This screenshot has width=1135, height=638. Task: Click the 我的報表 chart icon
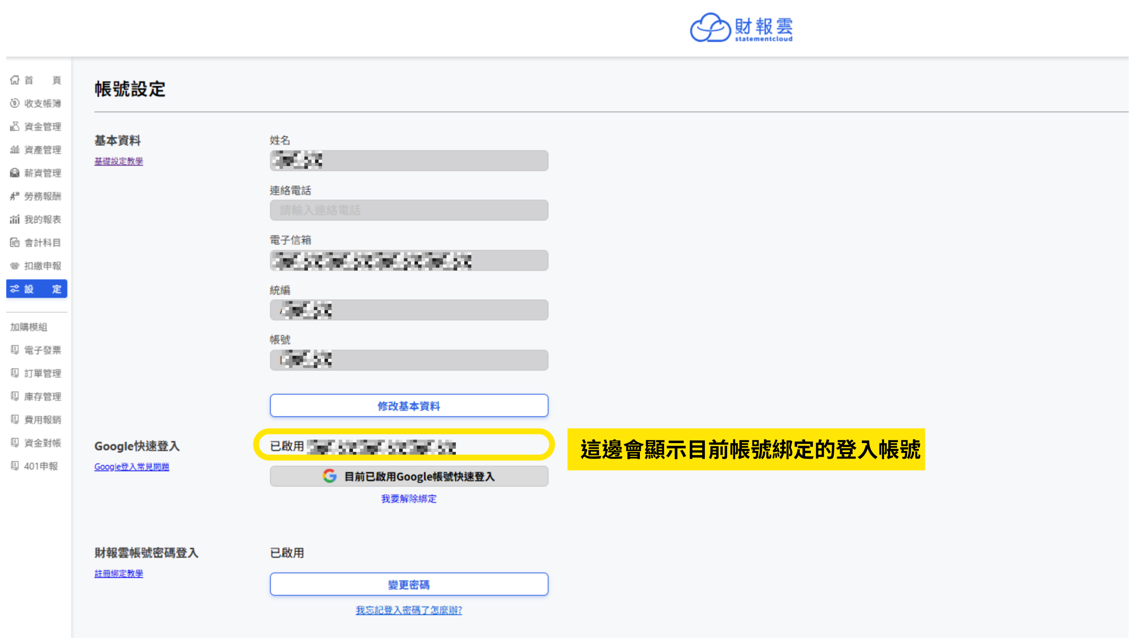(15, 219)
